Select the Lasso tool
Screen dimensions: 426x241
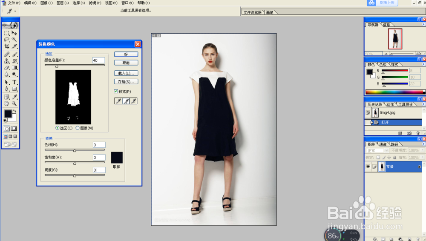coord(7,40)
